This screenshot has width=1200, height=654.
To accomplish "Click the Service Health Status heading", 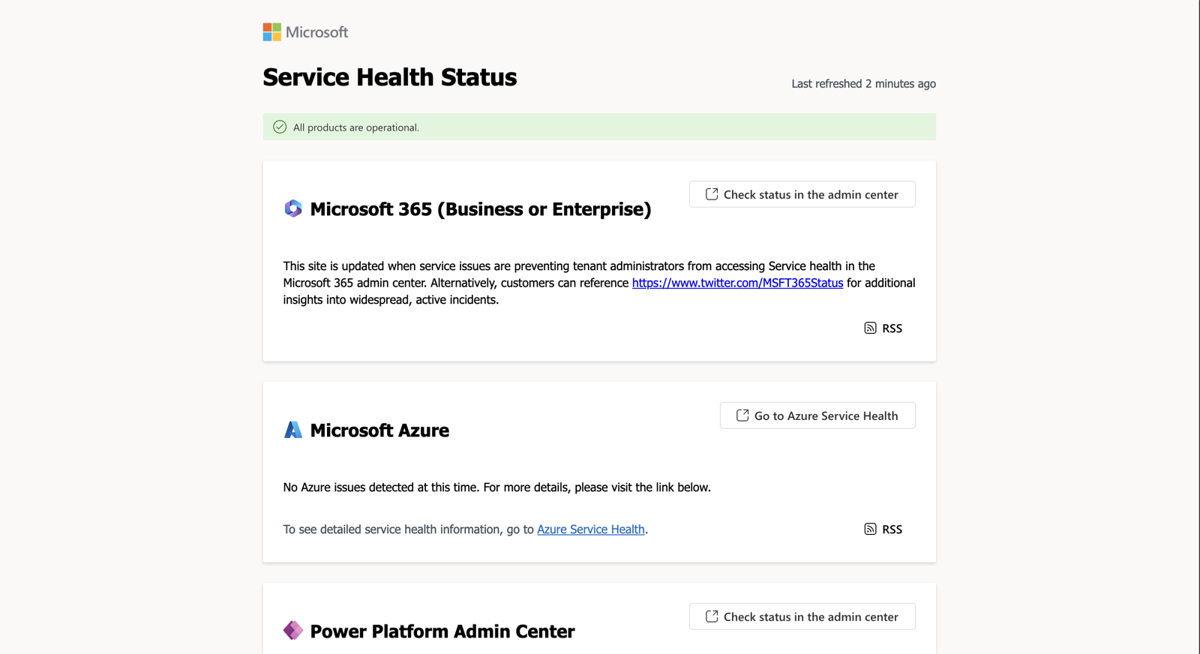I will (x=389, y=77).
